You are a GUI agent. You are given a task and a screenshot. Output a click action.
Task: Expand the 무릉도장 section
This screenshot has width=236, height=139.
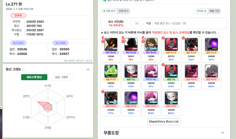(x=222, y=133)
